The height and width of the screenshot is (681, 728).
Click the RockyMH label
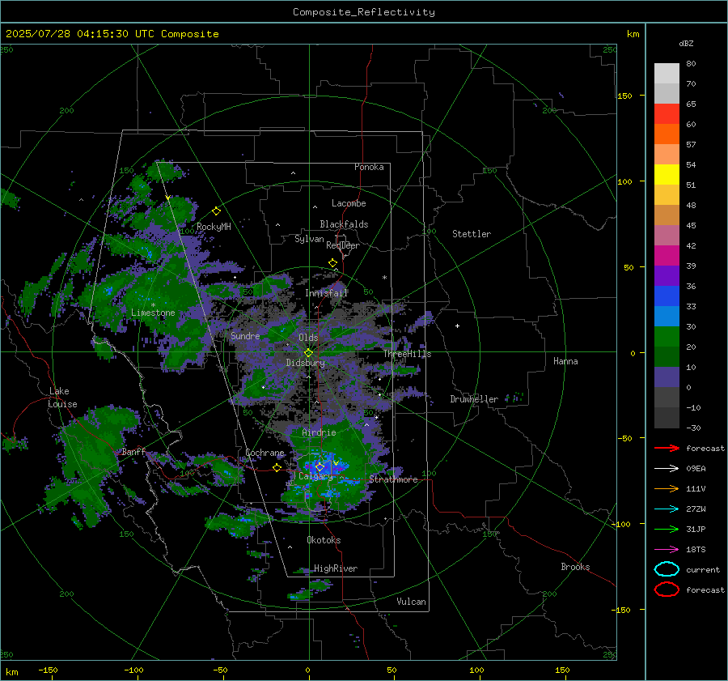214,227
